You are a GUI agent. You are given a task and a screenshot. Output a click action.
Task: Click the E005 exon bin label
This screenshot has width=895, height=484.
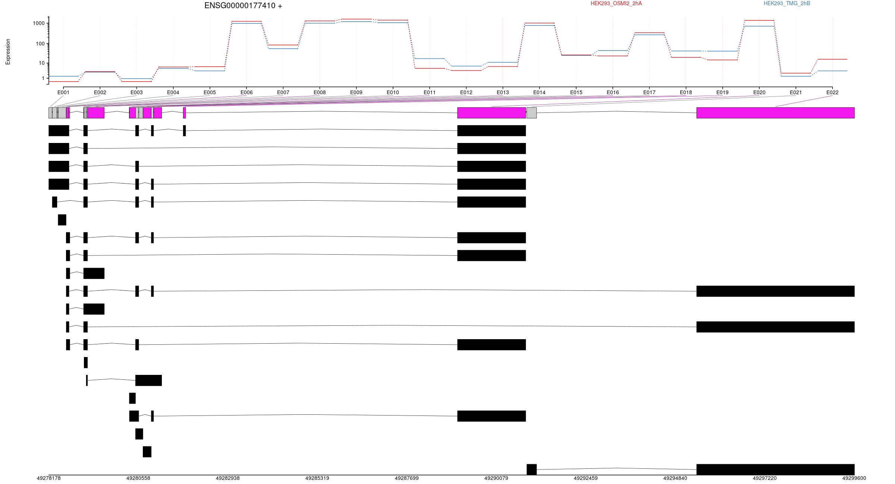[x=210, y=92]
